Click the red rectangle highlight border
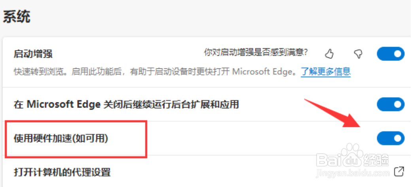 point(76,139)
